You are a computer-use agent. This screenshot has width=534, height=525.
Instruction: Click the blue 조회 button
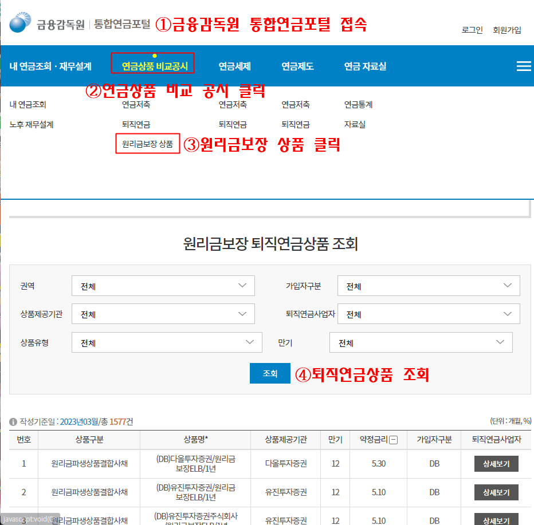(269, 373)
